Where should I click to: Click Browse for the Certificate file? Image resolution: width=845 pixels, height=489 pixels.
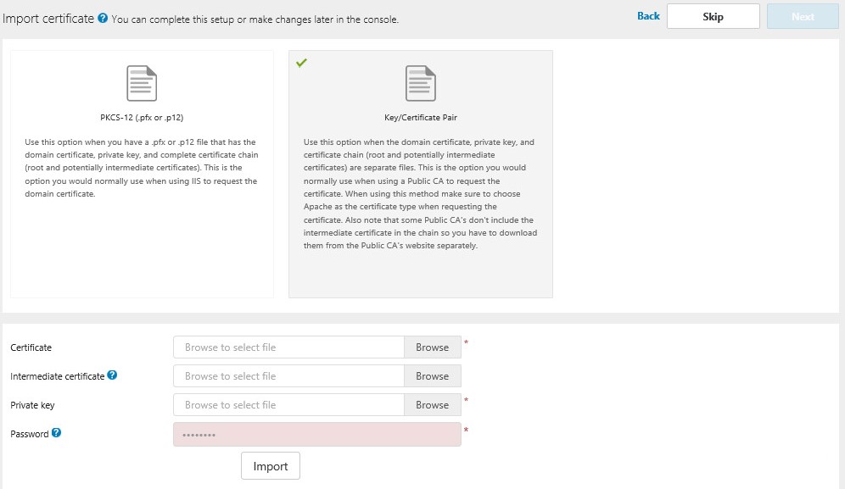pos(433,347)
